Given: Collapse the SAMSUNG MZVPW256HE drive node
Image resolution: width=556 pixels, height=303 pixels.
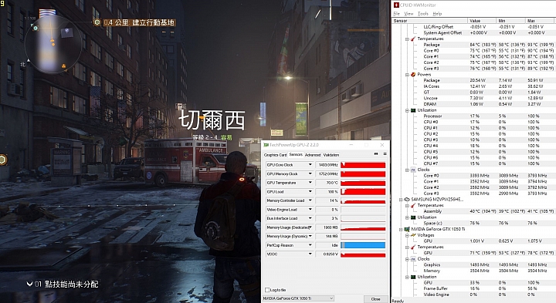Looking at the screenshot, I should click(x=401, y=200).
